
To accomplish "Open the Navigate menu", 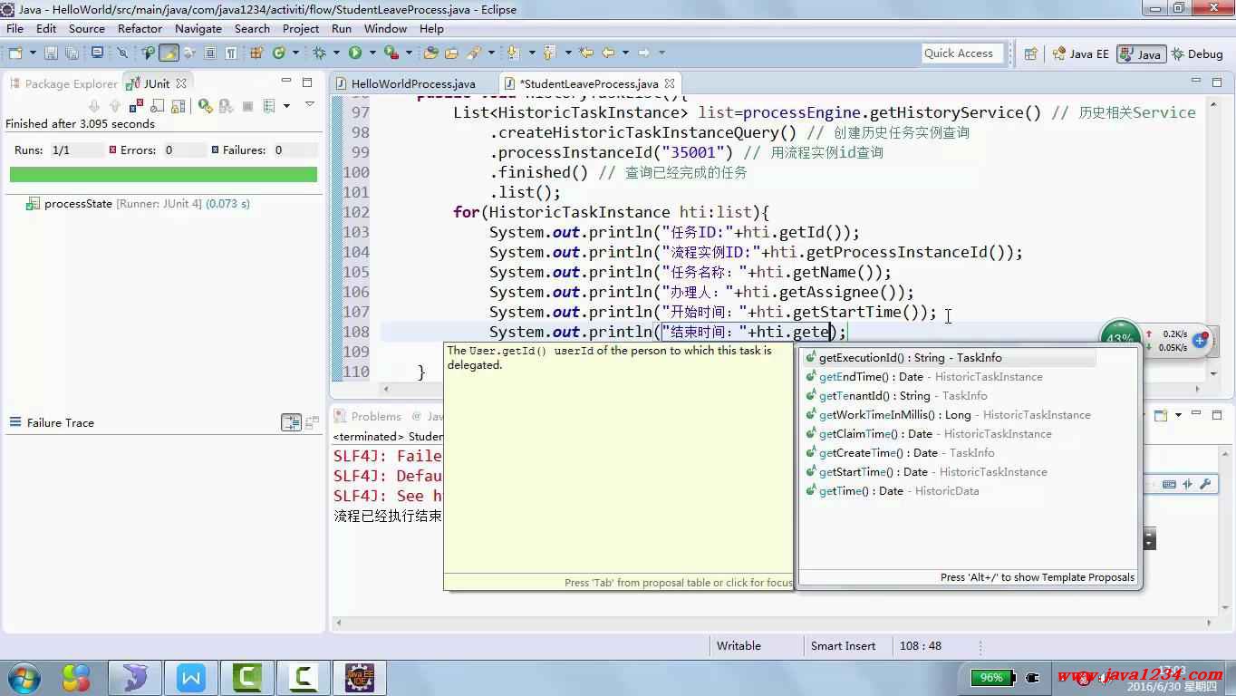I will click(x=198, y=28).
